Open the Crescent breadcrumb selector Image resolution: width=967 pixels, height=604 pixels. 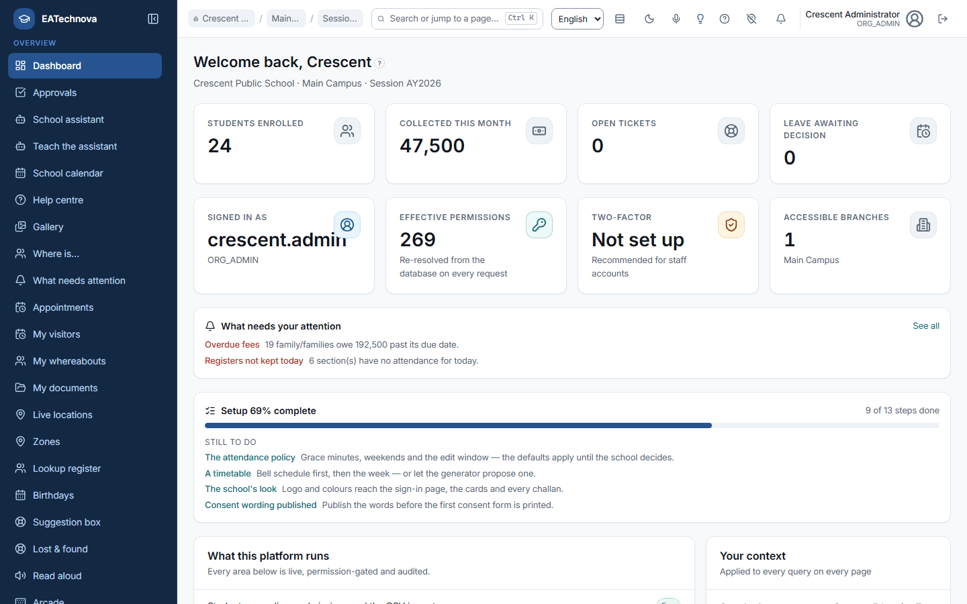tap(222, 19)
